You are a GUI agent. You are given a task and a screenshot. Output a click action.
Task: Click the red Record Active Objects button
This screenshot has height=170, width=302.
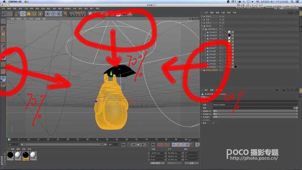point(159,145)
